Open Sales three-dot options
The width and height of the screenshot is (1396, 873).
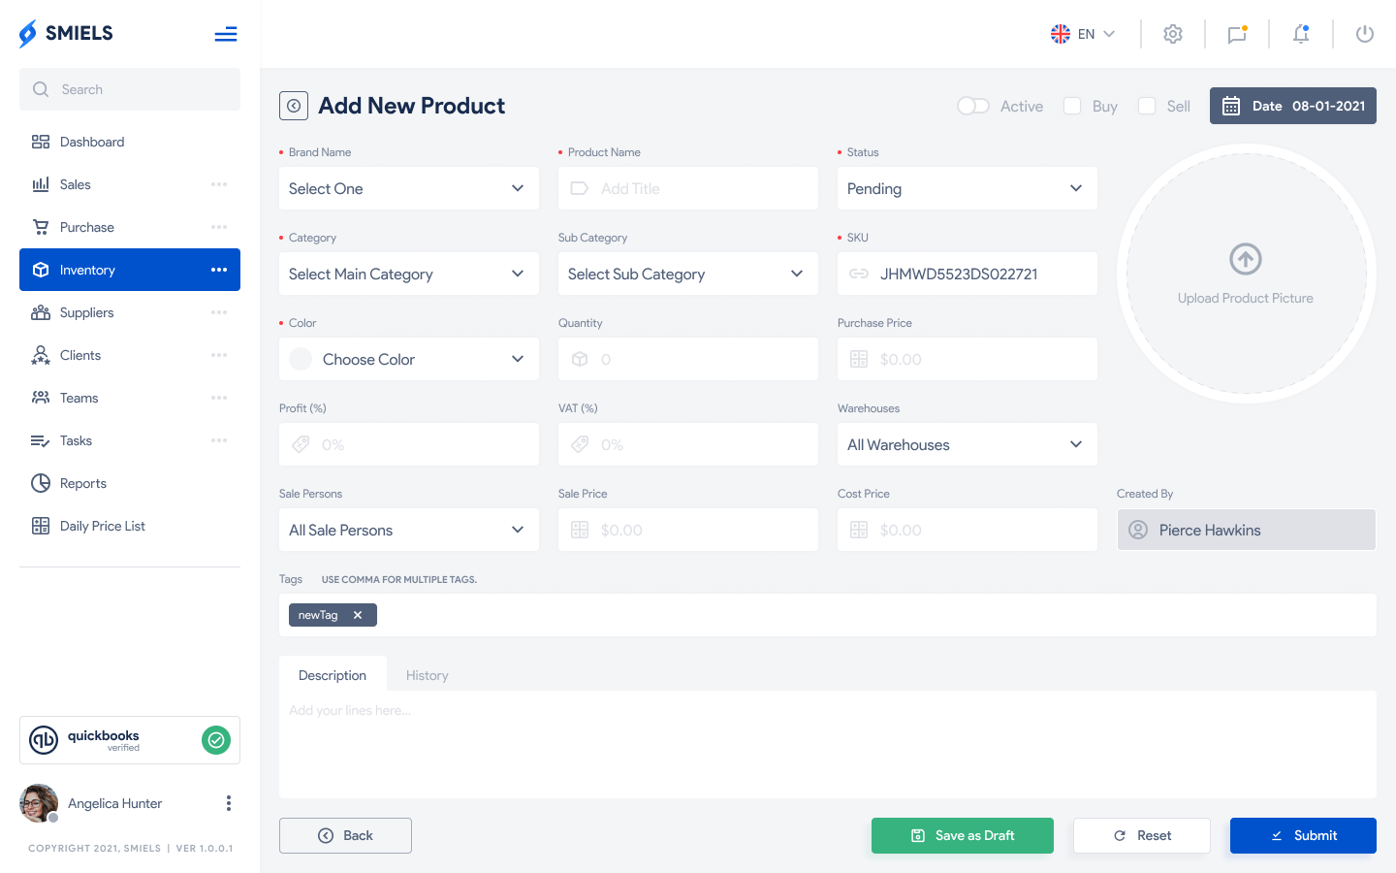tap(219, 184)
